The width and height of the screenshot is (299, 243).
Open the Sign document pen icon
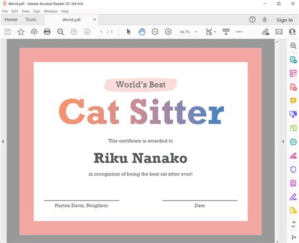(266, 32)
